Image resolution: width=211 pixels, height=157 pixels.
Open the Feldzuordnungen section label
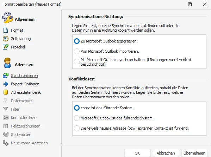pyautogui.click(x=26, y=126)
